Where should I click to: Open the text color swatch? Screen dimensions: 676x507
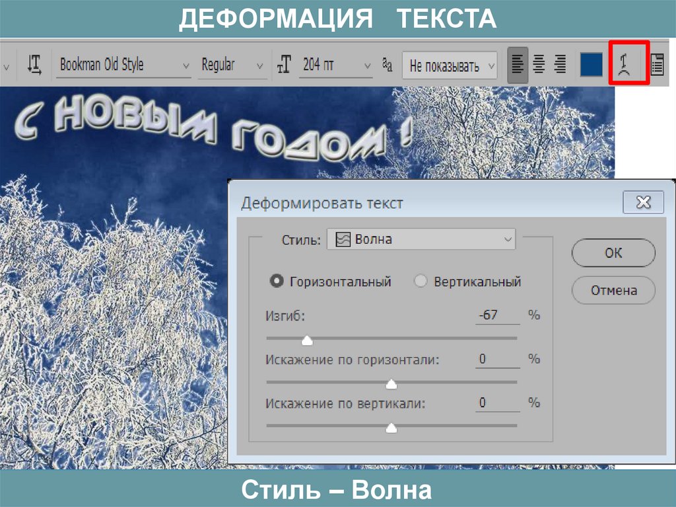tap(591, 65)
